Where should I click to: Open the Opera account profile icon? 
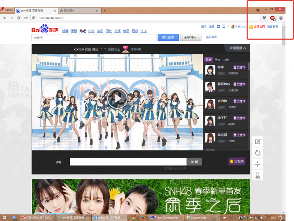281,18
